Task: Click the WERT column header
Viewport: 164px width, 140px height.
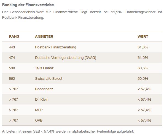Action: point(143,36)
